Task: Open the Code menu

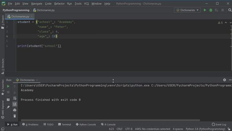Action: point(48,4)
